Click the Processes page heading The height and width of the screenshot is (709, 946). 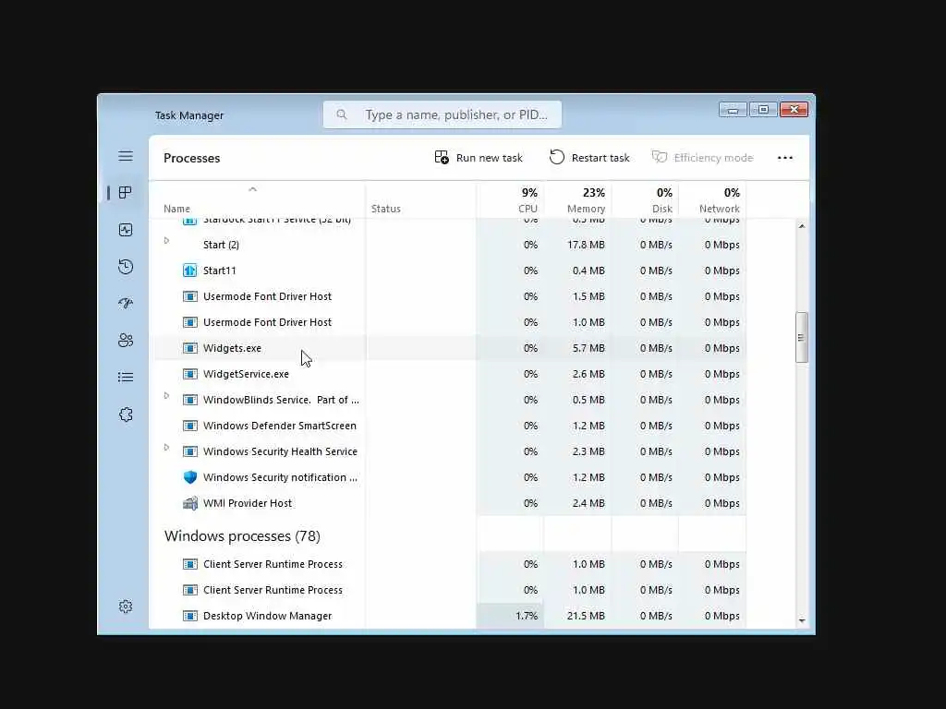click(192, 158)
